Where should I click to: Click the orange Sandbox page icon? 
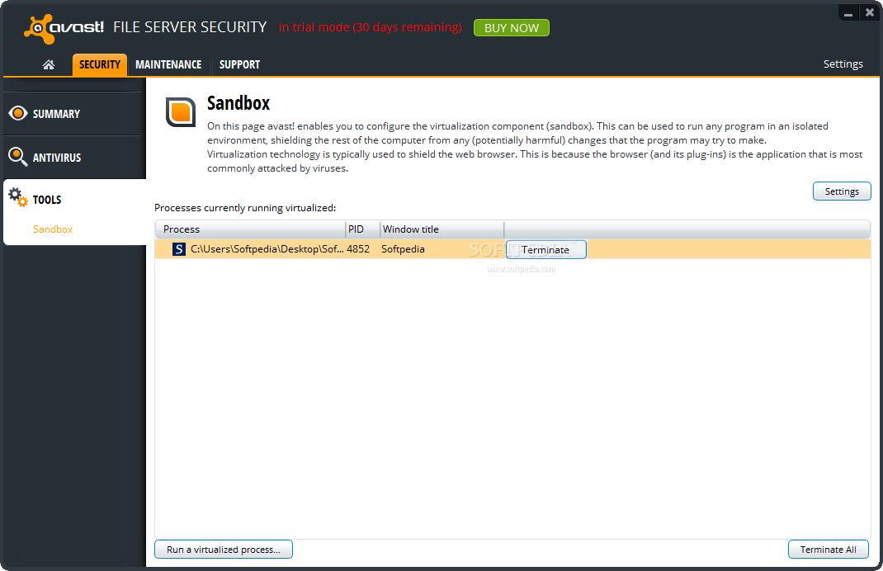pos(180,111)
